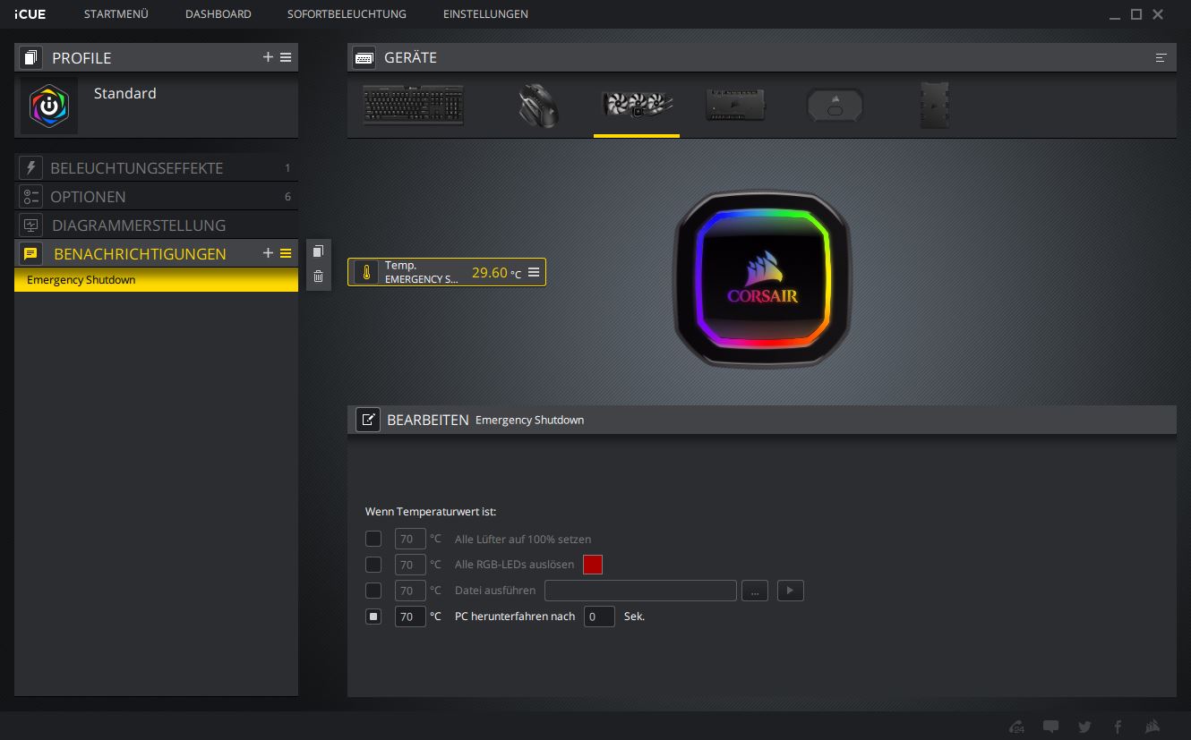Enable 'Alle Lüfter auf 100% setzen' checkbox
Viewport: 1191px width, 740px height.
coord(373,539)
